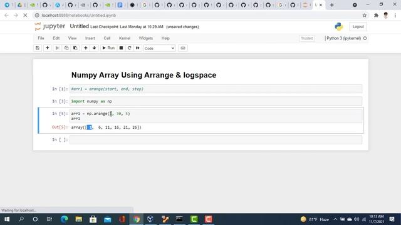Go back in browser history
The width and height of the screenshot is (401, 225).
pos(6,15)
